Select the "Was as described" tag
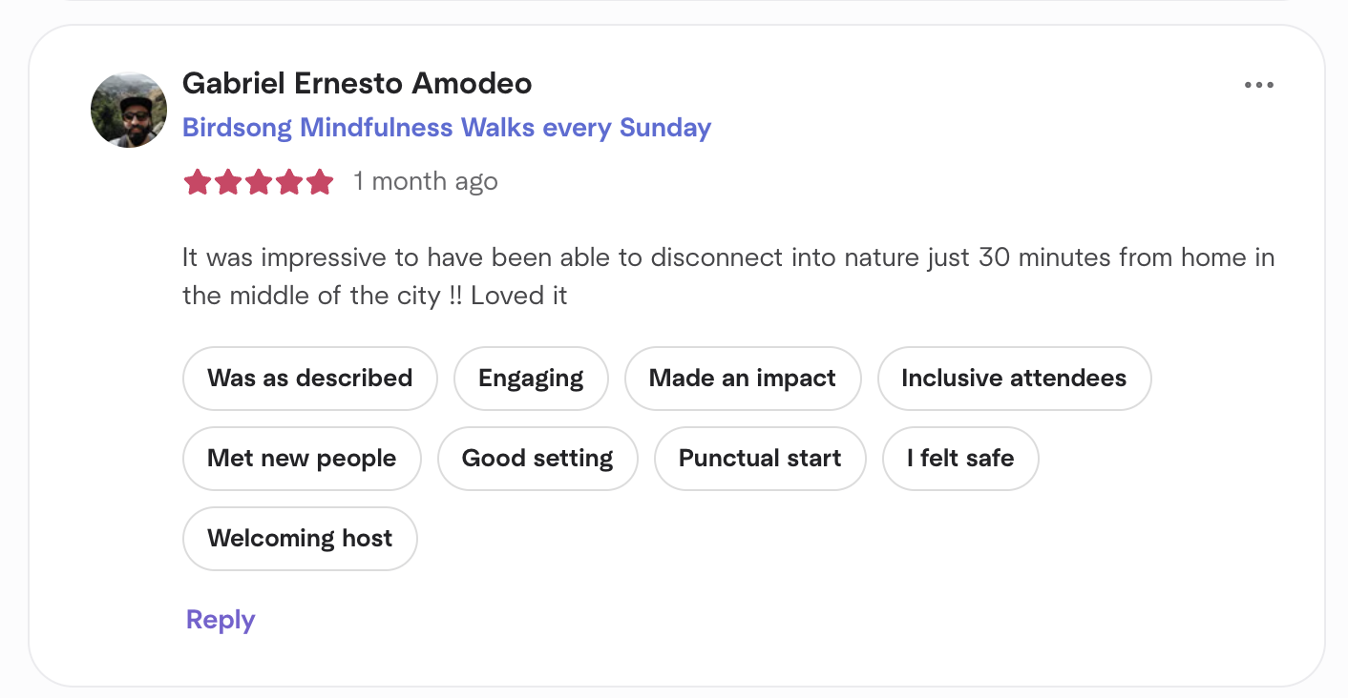The height and width of the screenshot is (698, 1348). point(309,379)
